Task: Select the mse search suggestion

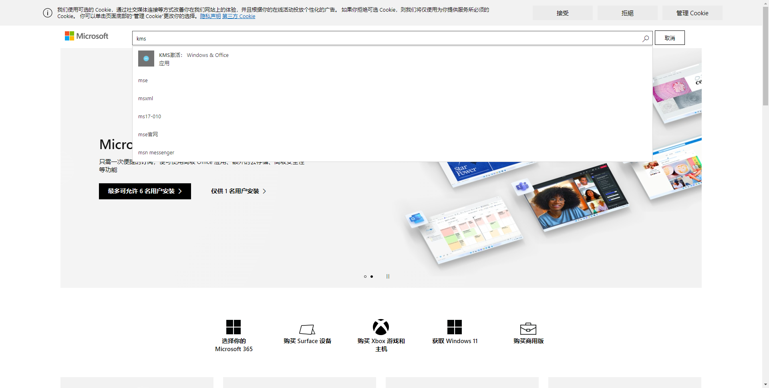Action: tap(392, 81)
